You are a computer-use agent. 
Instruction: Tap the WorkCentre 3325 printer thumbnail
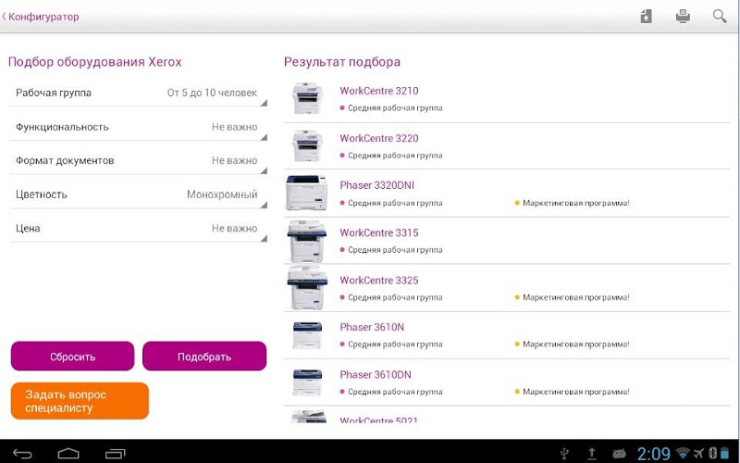(307, 288)
